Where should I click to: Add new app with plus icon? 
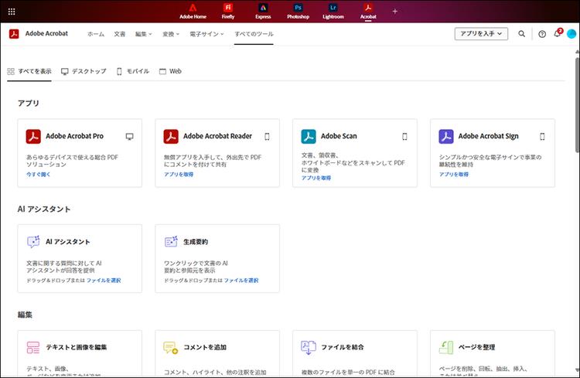click(x=395, y=11)
